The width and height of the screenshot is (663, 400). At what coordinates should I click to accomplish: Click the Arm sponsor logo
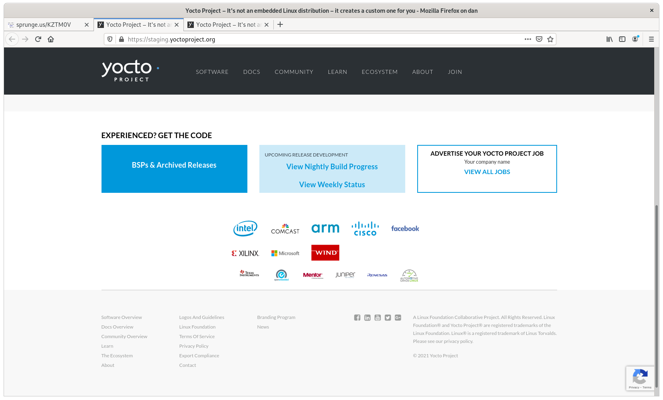(x=325, y=228)
